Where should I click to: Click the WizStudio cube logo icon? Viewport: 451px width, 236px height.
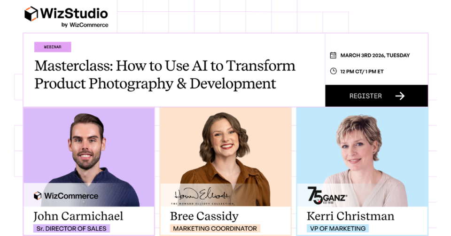tap(31, 14)
